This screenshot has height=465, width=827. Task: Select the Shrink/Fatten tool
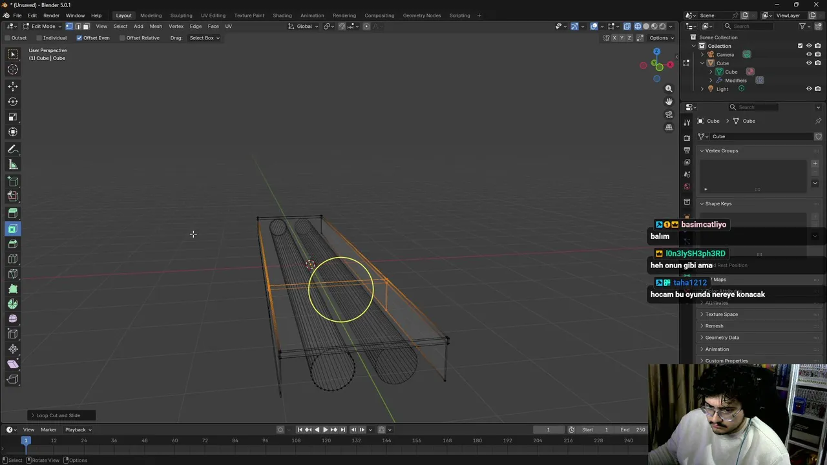(13, 349)
